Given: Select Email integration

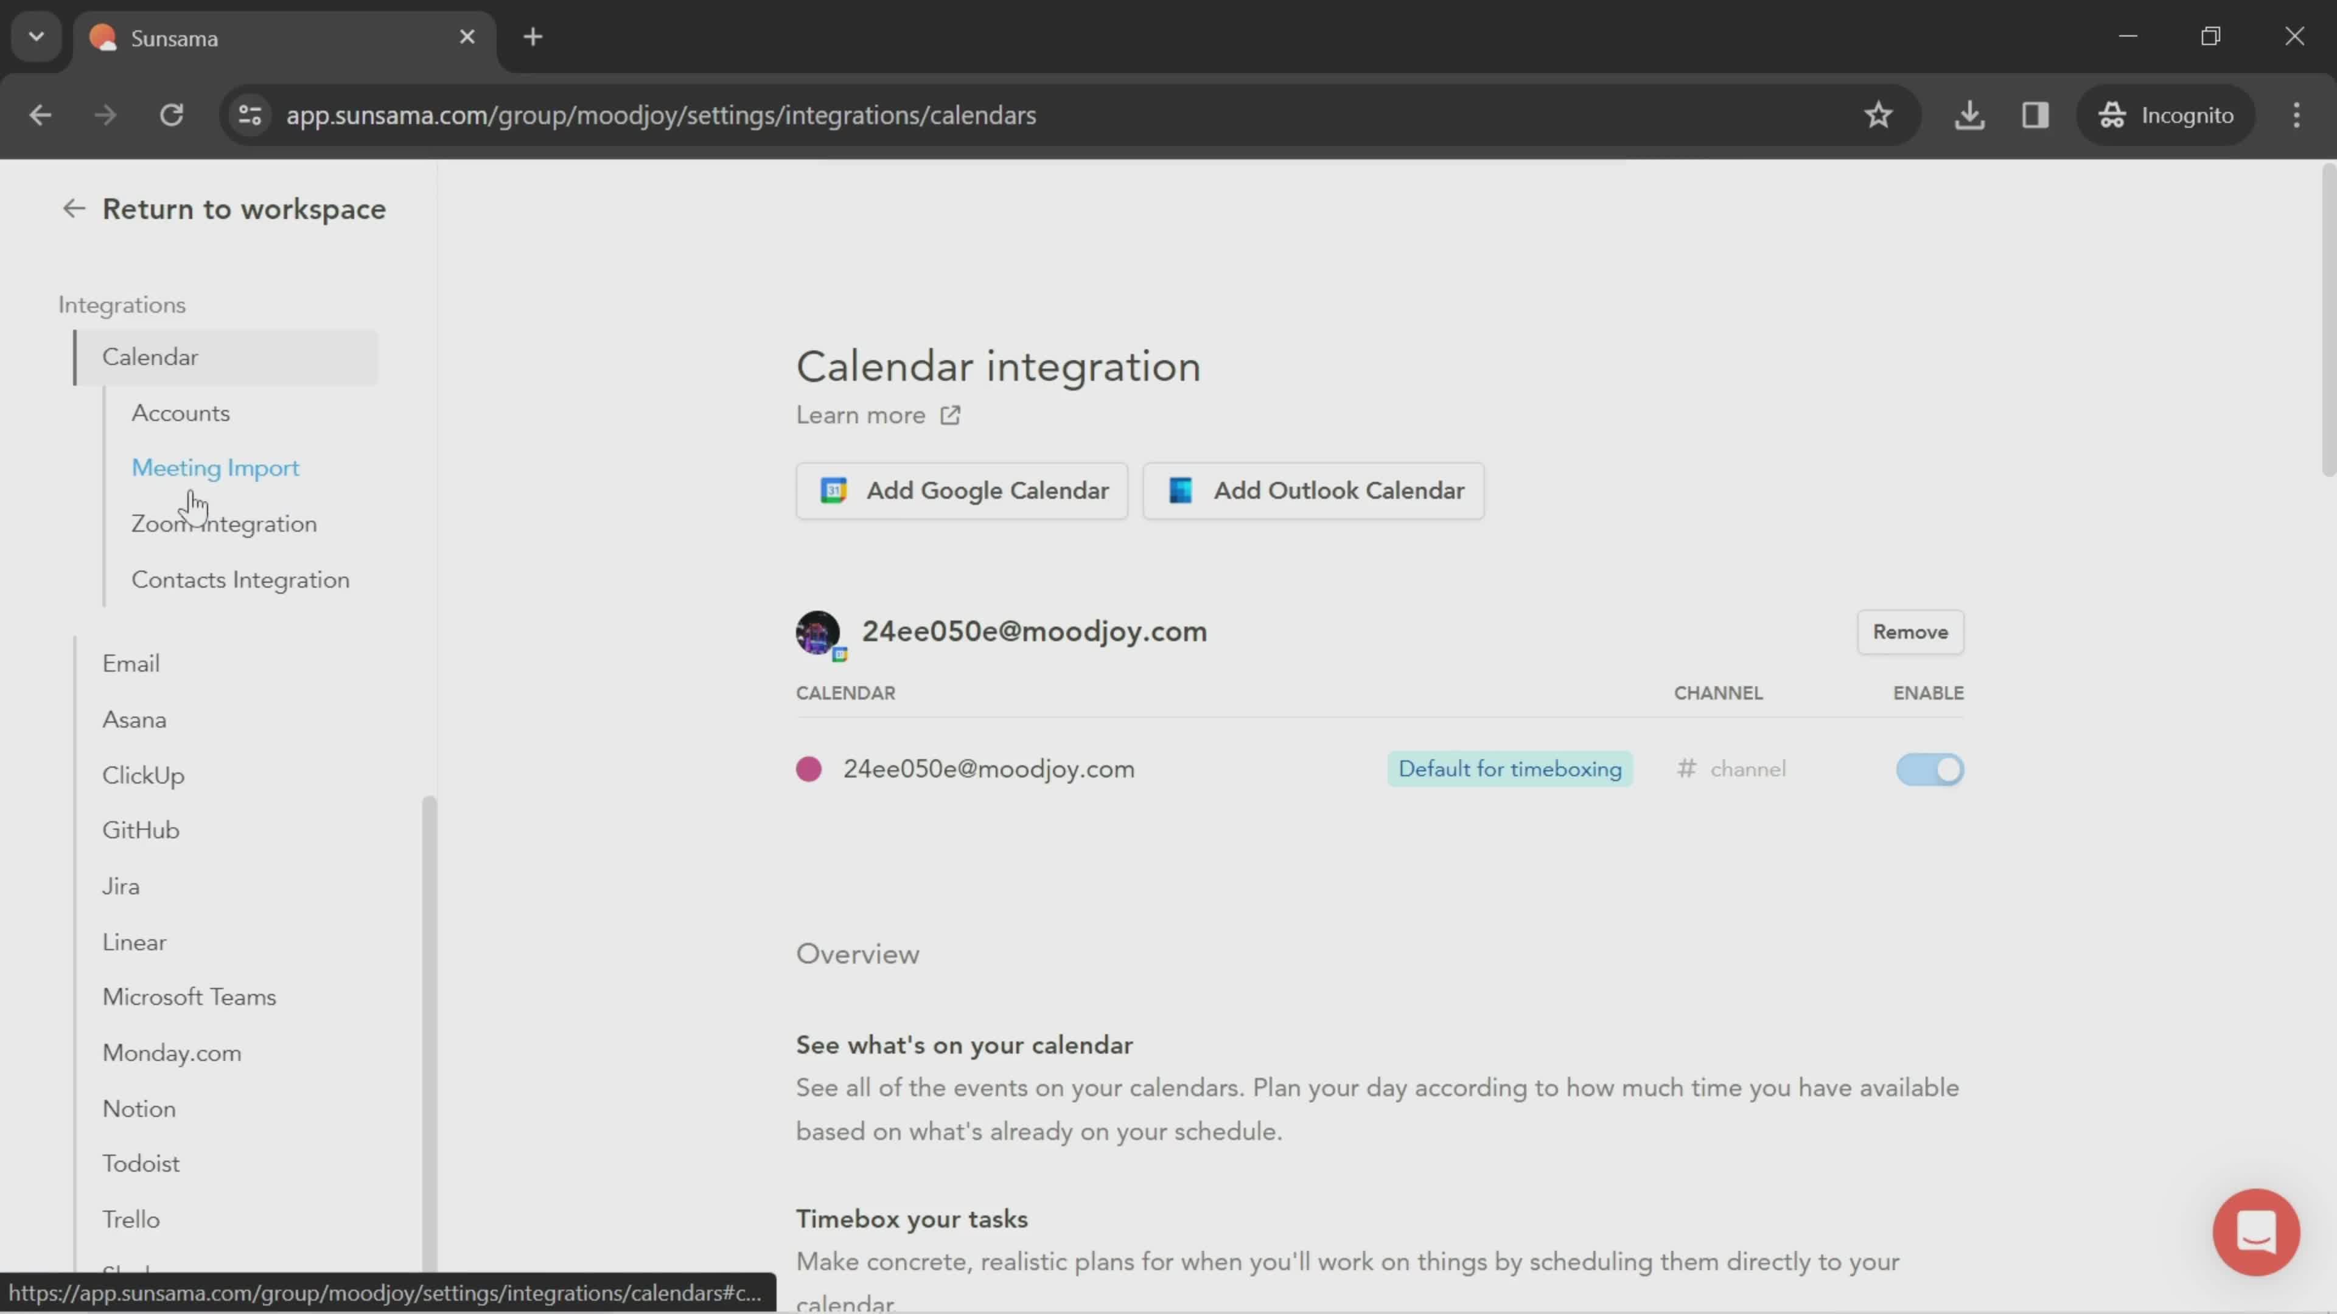Looking at the screenshot, I should [x=131, y=663].
